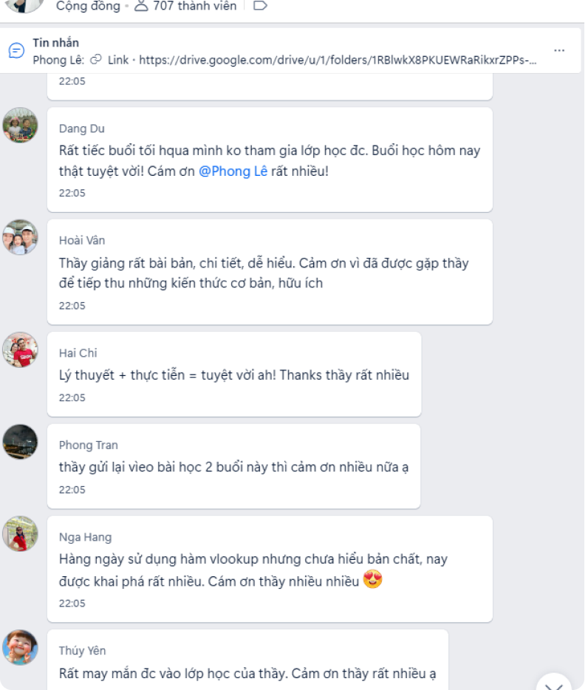This screenshot has height=690, width=585.
Task: Click Hai Chi's message bubble text
Action: click(234, 375)
